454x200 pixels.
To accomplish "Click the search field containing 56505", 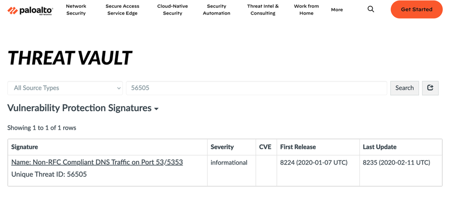I will pyautogui.click(x=256, y=88).
